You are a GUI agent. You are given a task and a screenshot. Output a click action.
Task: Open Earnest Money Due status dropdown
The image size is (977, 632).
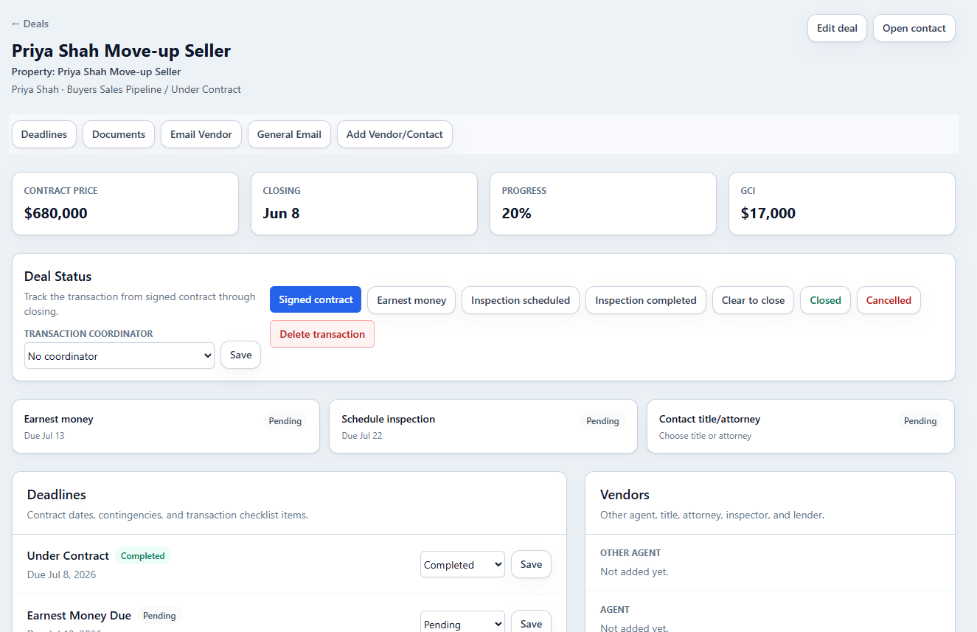(462, 624)
